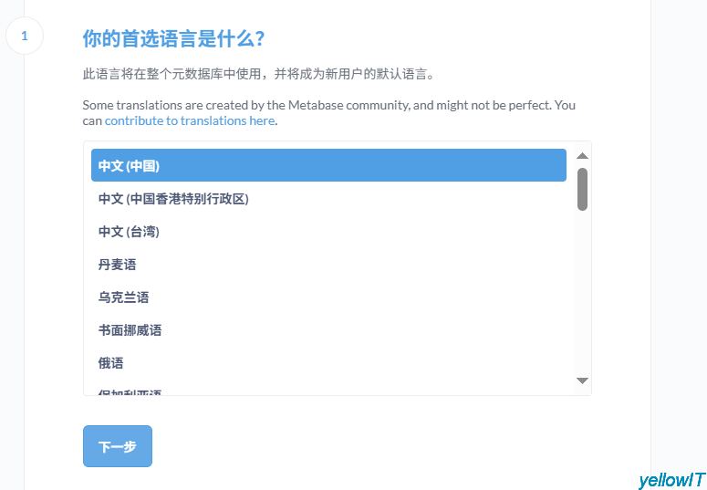The height and width of the screenshot is (490, 707).
Task: Select the partially visible 保加利亚语 entry
Action: pos(130,392)
